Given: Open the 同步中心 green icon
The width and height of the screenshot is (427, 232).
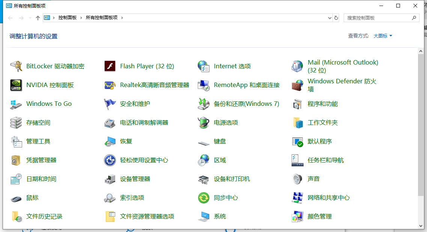Looking at the screenshot, I should click(x=204, y=198).
